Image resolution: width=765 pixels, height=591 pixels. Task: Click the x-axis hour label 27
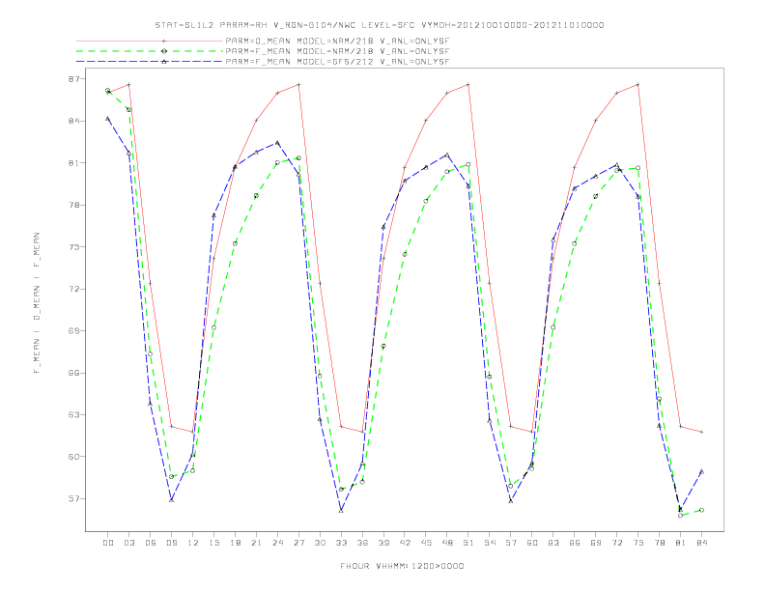[299, 543]
